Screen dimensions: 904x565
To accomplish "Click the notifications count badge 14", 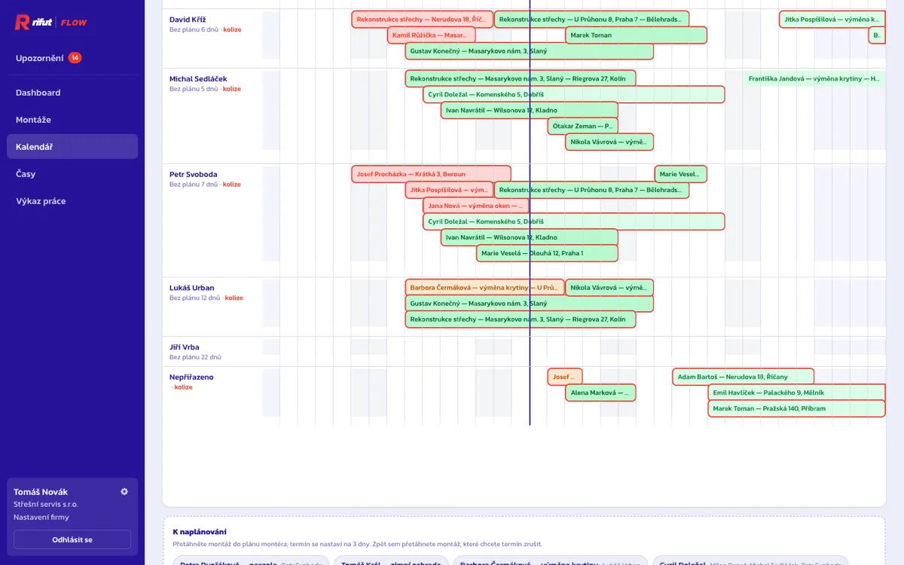I will 75,58.
